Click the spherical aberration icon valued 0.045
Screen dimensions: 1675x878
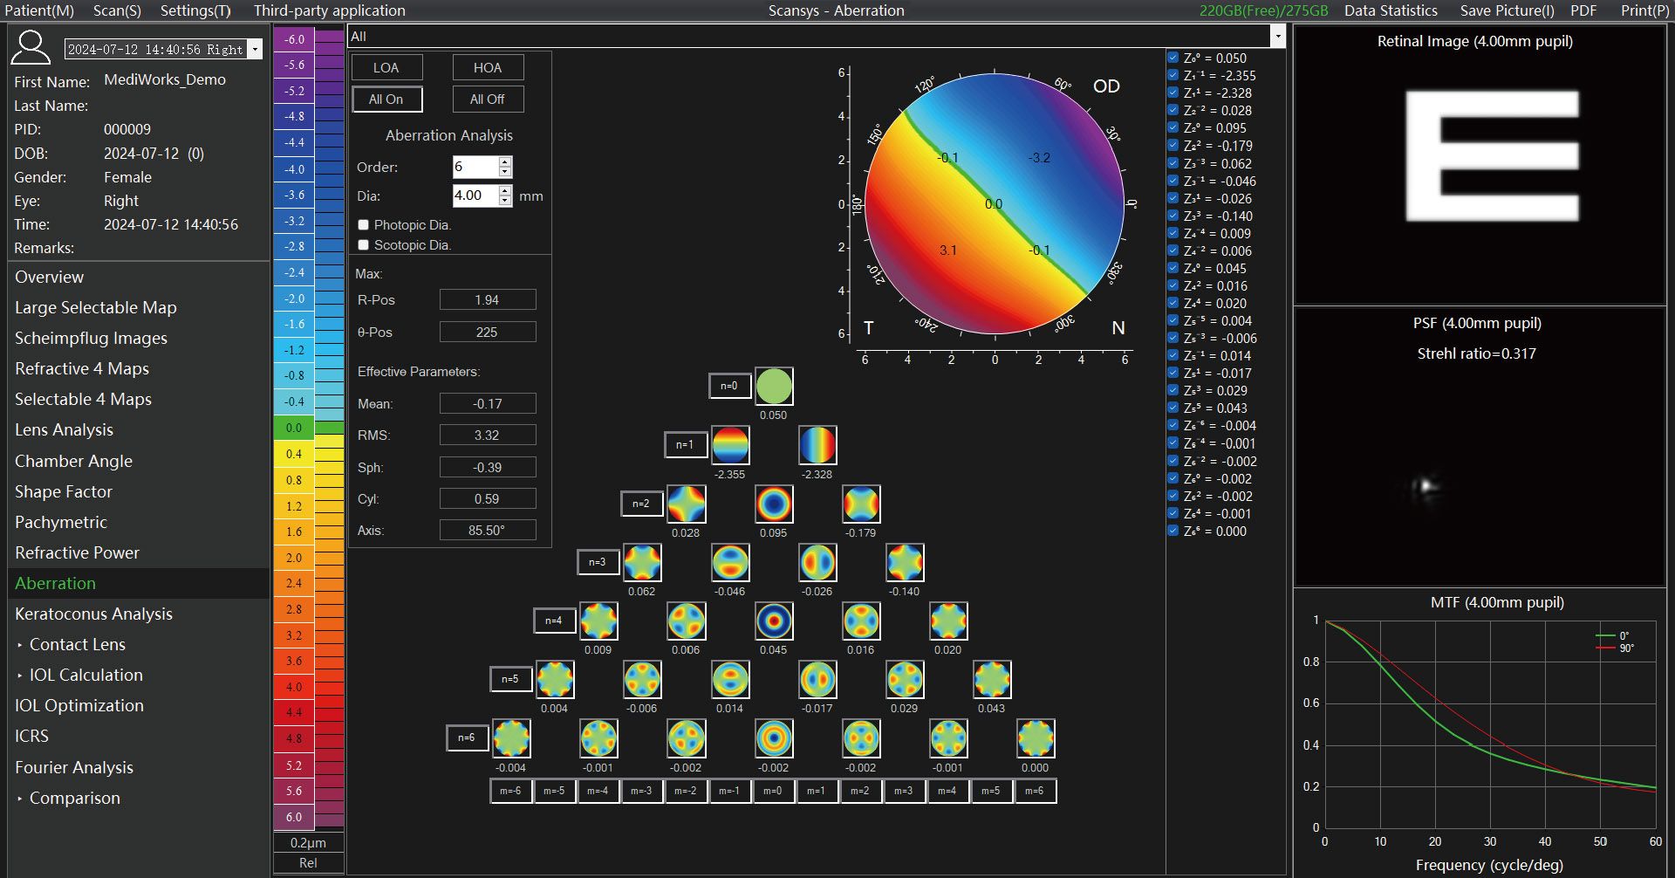(774, 621)
